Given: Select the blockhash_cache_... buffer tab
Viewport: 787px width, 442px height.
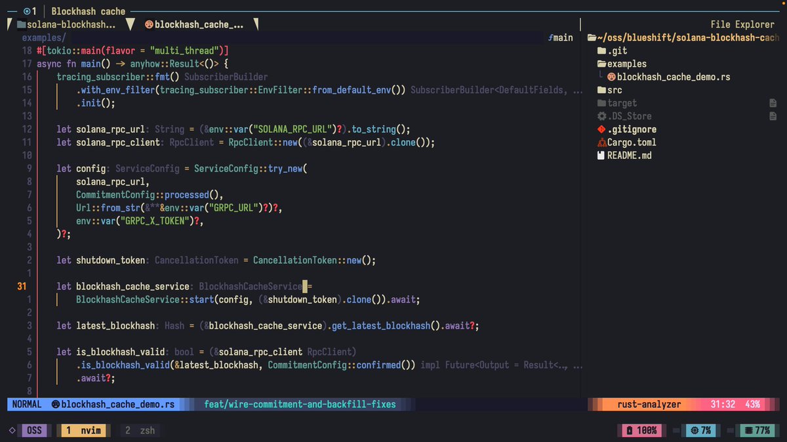Looking at the screenshot, I should pos(194,24).
